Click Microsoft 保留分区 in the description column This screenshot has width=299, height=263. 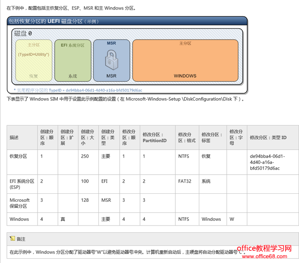click(x=20, y=203)
